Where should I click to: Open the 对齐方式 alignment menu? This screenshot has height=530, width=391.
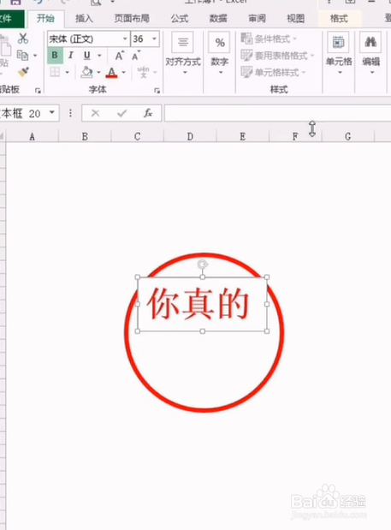(183, 54)
